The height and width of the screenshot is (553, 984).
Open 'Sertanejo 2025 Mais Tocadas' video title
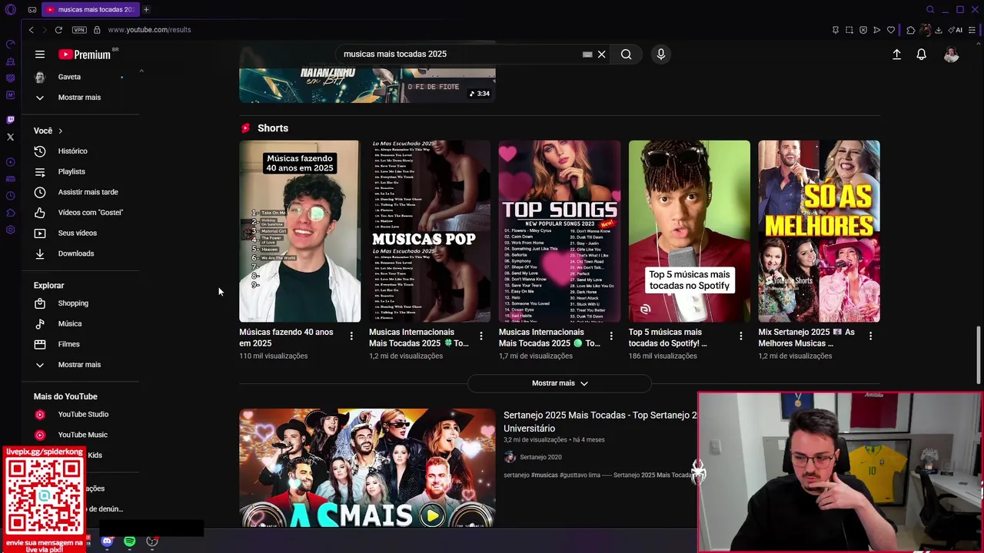click(x=600, y=422)
